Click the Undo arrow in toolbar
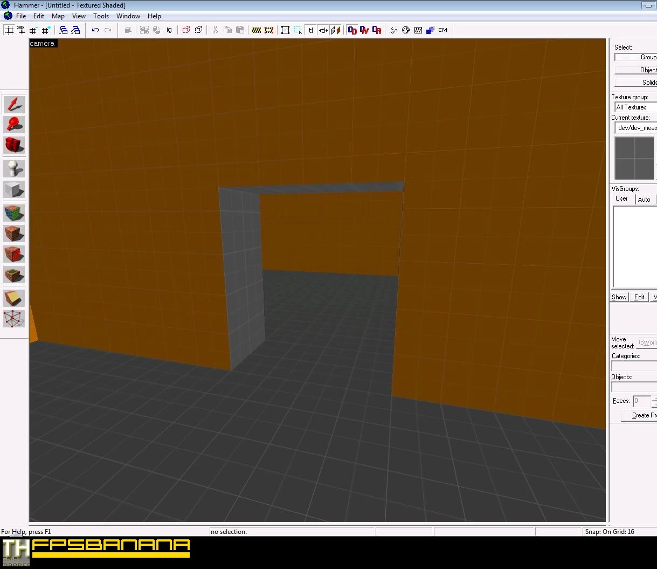This screenshot has height=569, width=657. pos(95,30)
